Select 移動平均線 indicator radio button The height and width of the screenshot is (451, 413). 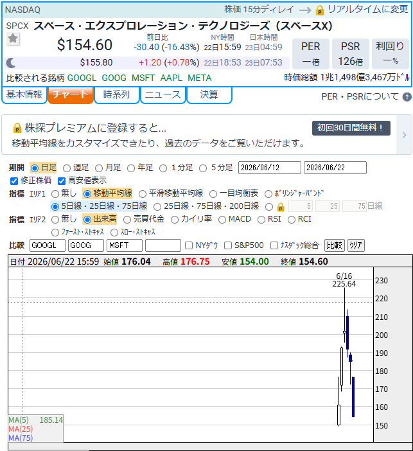[x=87, y=194]
